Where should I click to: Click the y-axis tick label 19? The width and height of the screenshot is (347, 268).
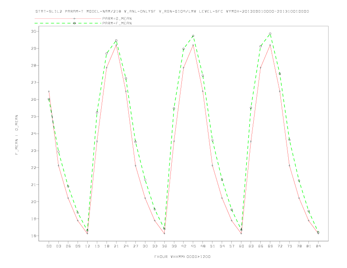[34, 219]
